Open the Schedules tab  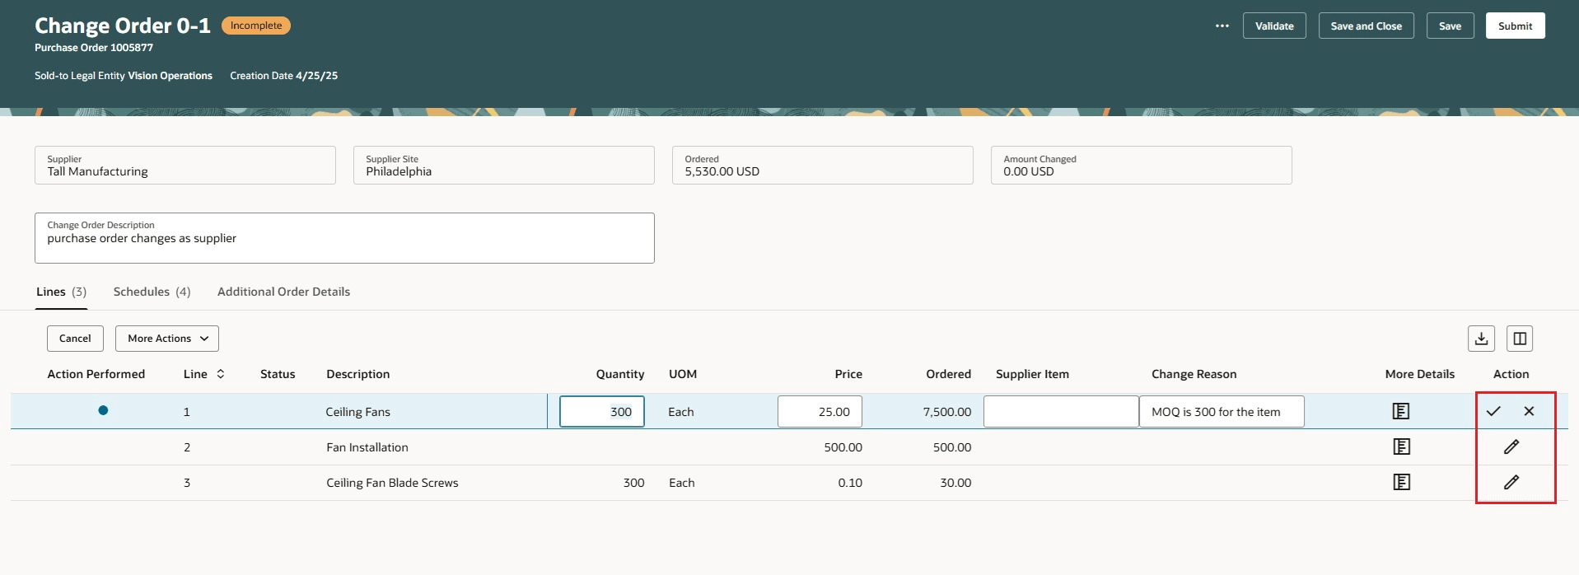coord(152,292)
